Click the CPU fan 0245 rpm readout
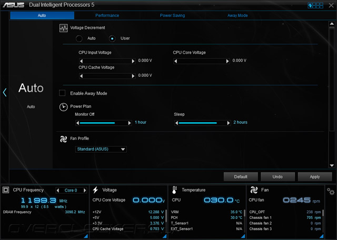The width and height of the screenshot is (337, 240). coord(301,200)
